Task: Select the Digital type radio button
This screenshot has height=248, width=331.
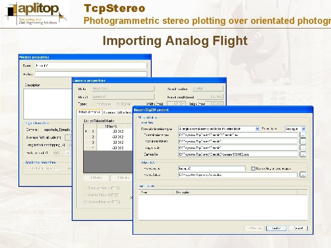Action: click(118, 104)
